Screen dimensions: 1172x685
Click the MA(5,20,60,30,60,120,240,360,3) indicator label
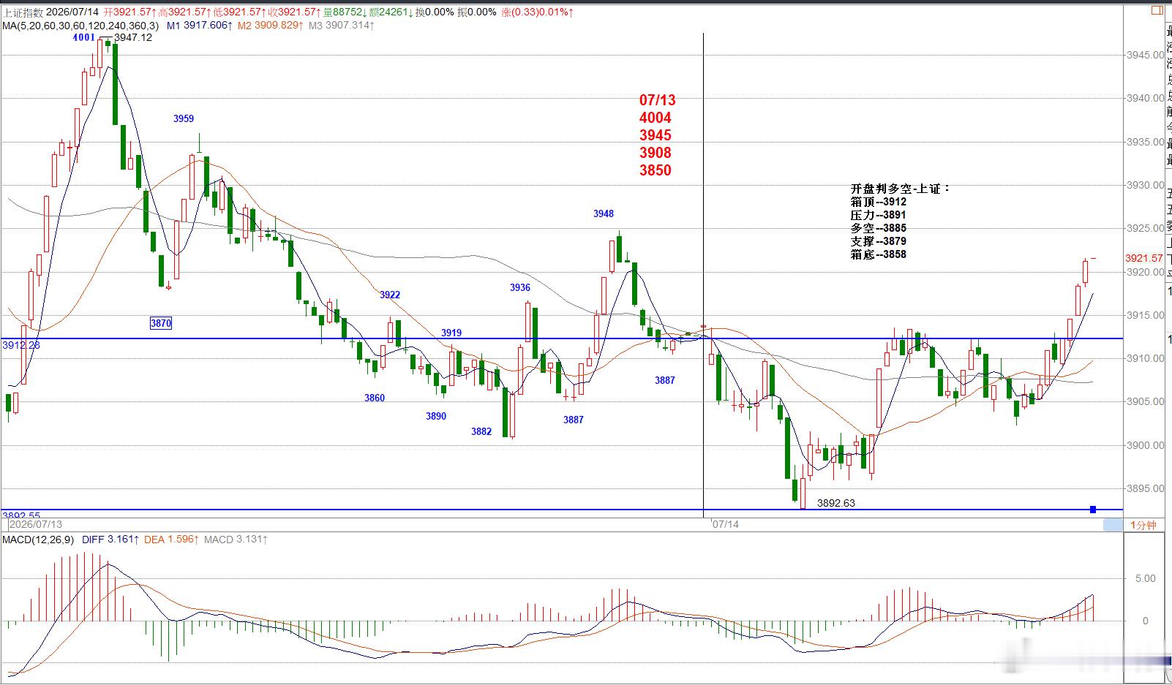click(x=80, y=25)
